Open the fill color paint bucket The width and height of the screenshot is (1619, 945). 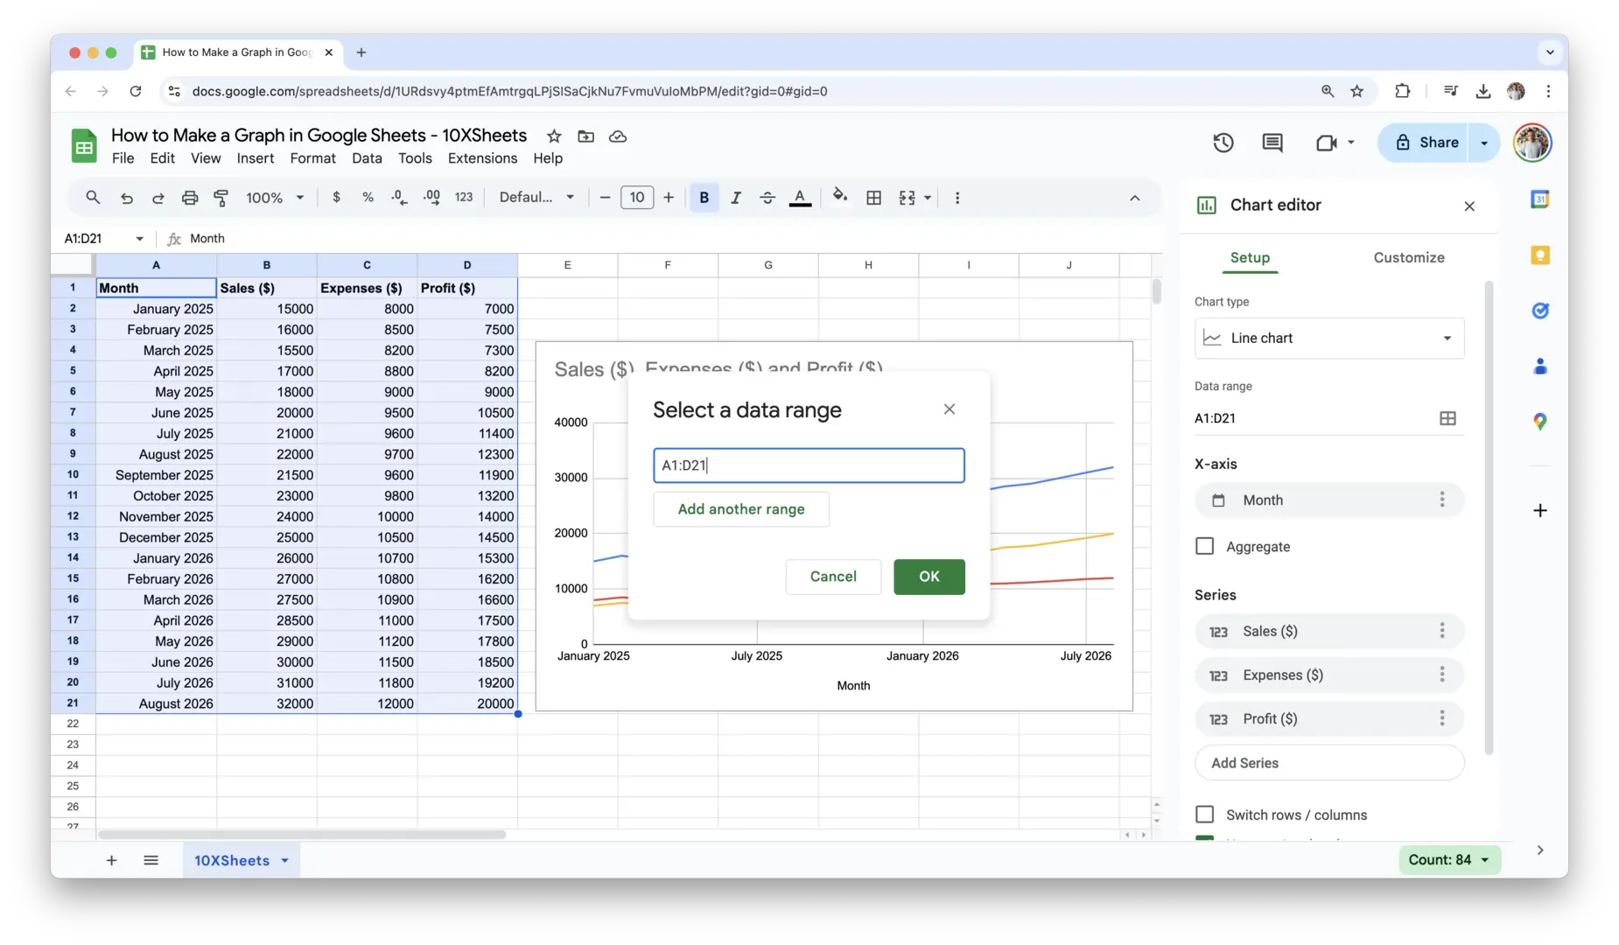[x=840, y=197]
